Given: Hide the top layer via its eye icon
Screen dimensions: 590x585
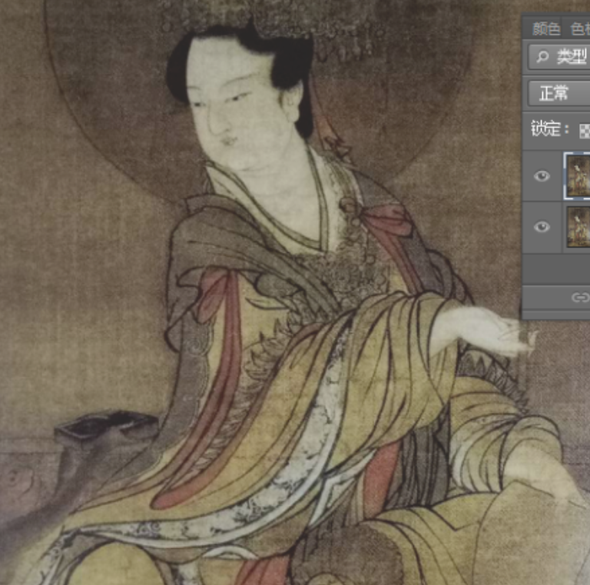Looking at the screenshot, I should (542, 176).
